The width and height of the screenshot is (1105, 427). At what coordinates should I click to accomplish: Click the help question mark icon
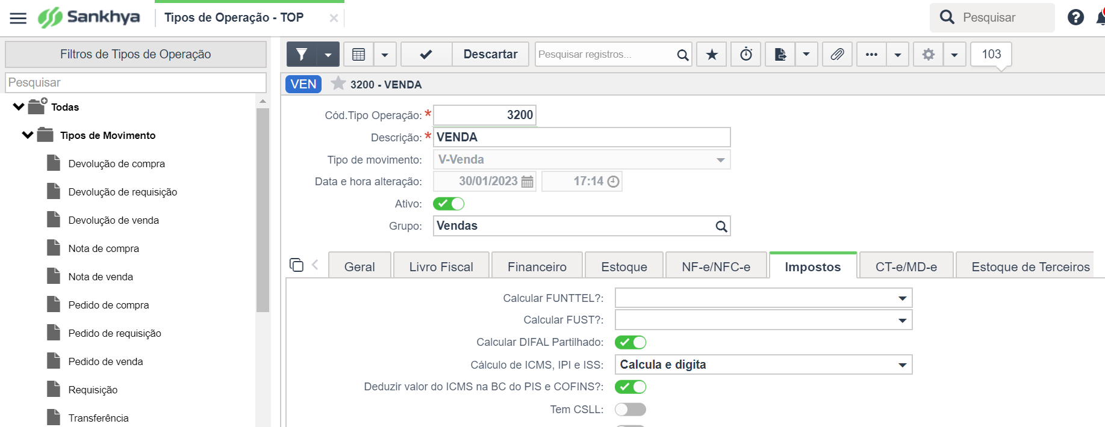[x=1075, y=17]
